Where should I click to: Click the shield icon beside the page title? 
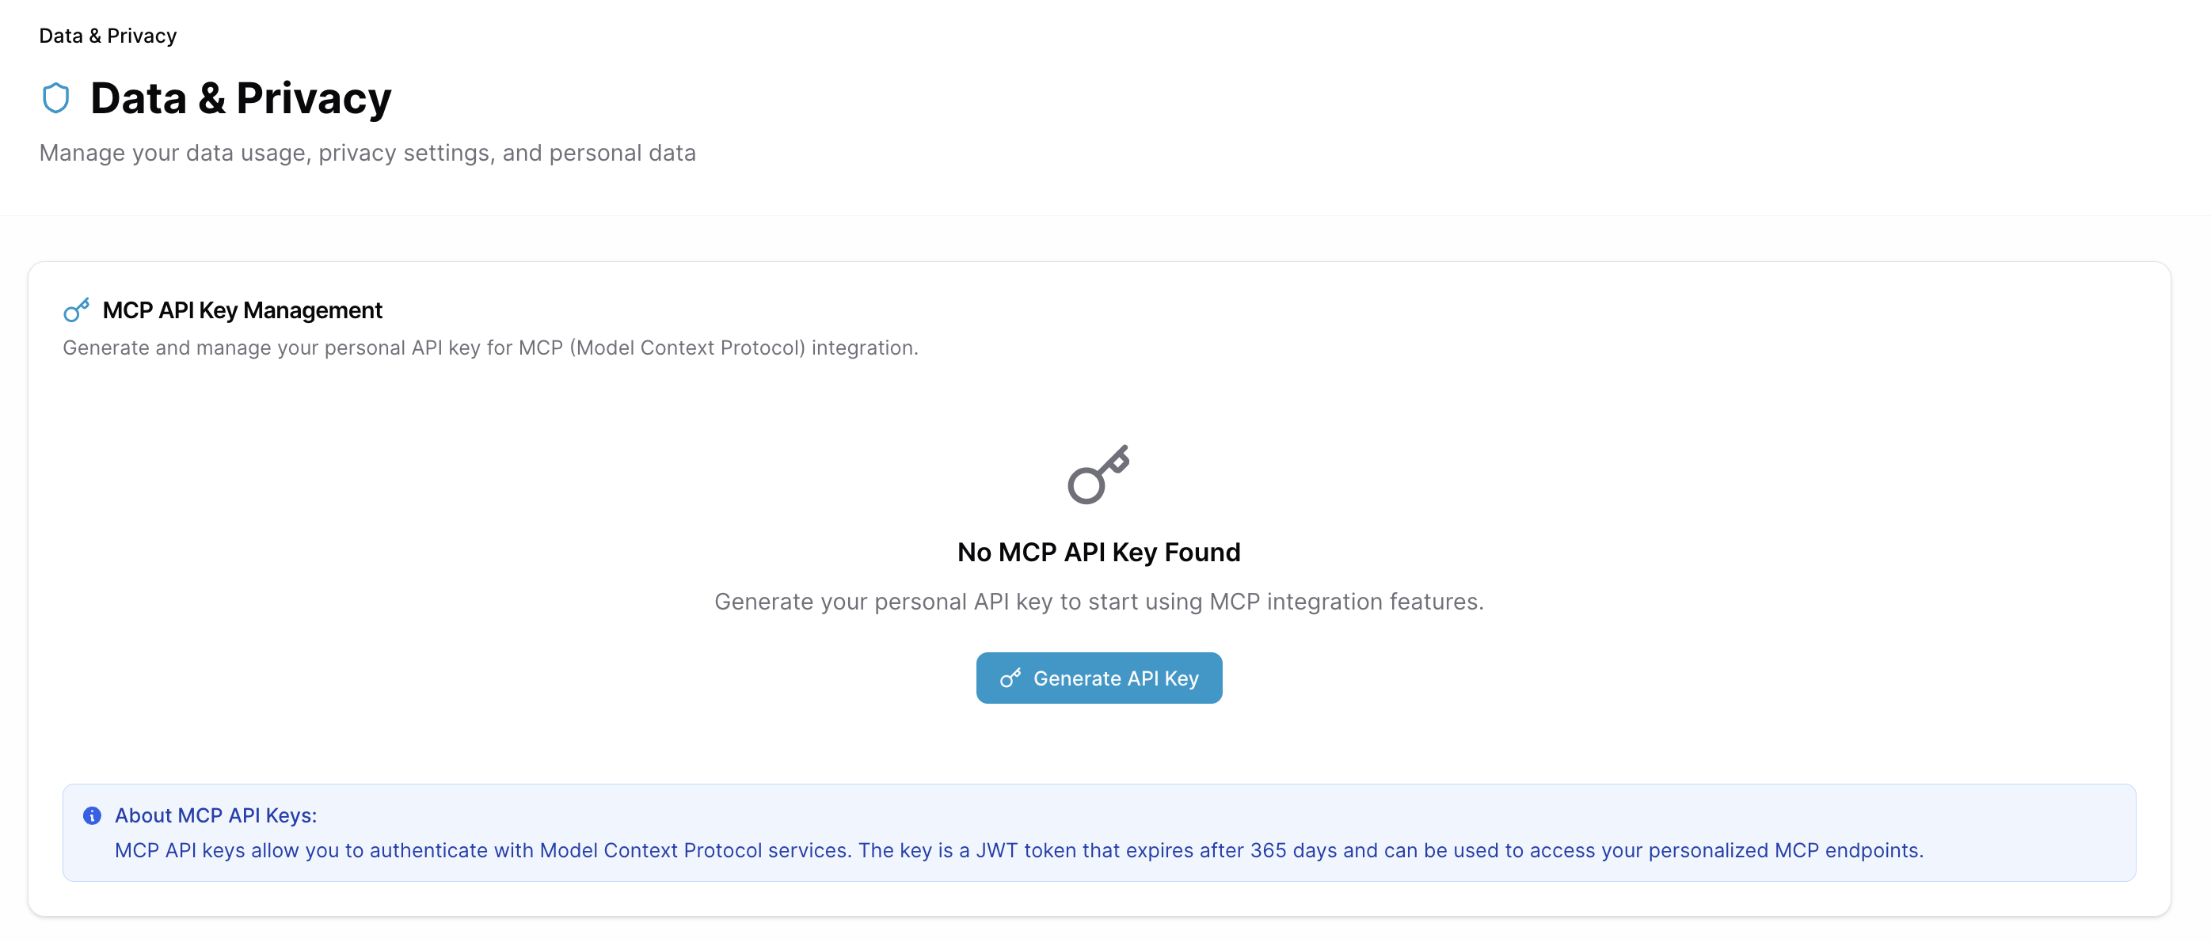[55, 98]
